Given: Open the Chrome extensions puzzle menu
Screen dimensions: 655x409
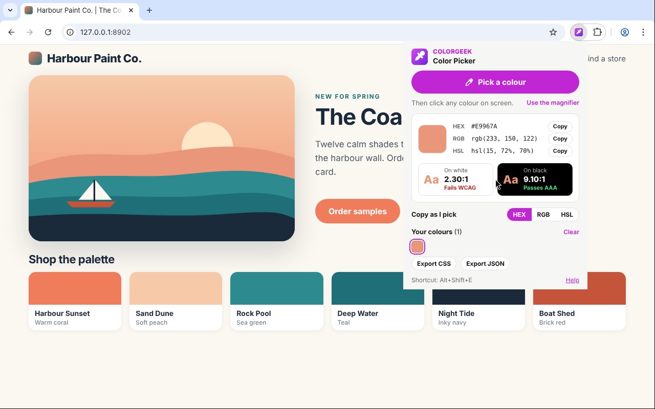Looking at the screenshot, I should 597,32.
